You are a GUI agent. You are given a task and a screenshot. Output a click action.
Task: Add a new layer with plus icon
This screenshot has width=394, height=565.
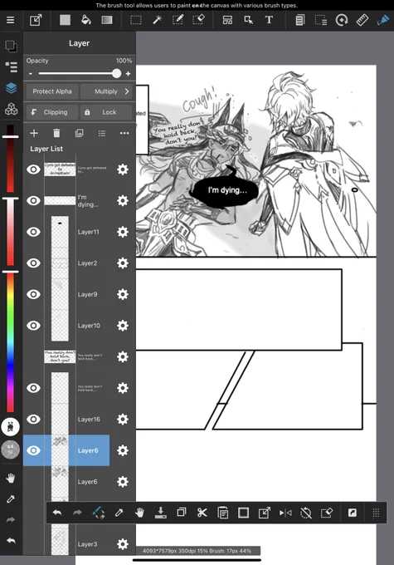pyautogui.click(x=34, y=133)
